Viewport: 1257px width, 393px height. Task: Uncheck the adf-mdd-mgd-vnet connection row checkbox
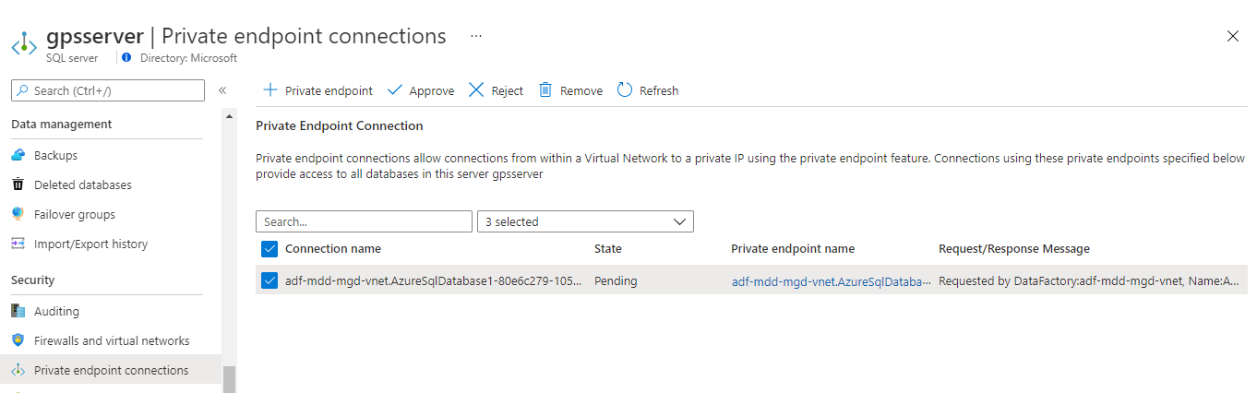(x=269, y=280)
